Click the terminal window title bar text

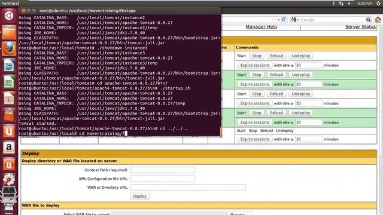coord(87,11)
